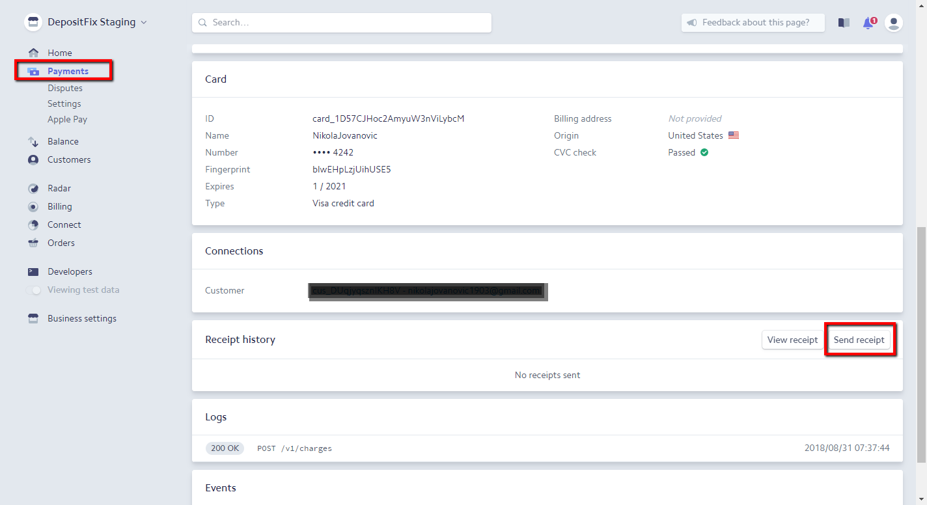Click the Home sidebar icon
This screenshot has height=505, width=927.
click(33, 53)
